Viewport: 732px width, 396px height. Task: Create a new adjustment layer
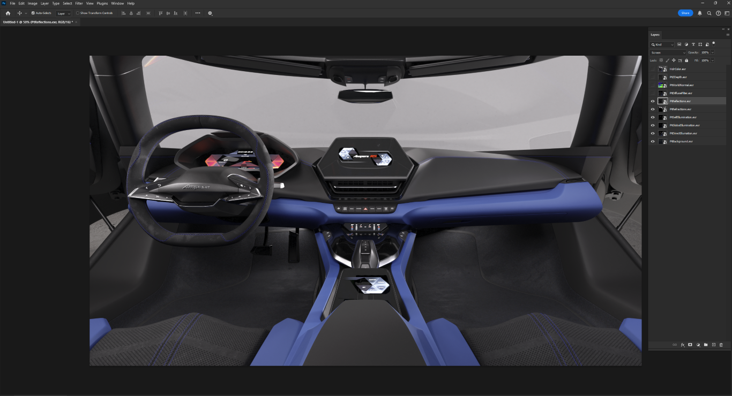tap(698, 345)
